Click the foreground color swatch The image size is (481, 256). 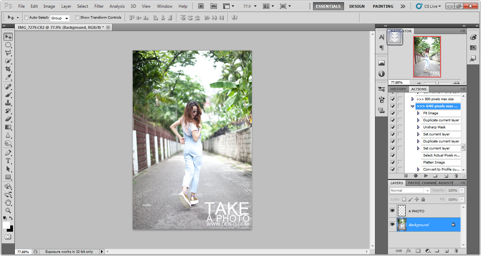pos(6,225)
